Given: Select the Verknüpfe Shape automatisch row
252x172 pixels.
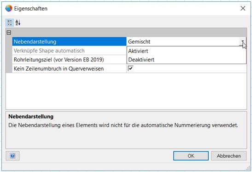Looking at the screenshot, I should 69,51.
